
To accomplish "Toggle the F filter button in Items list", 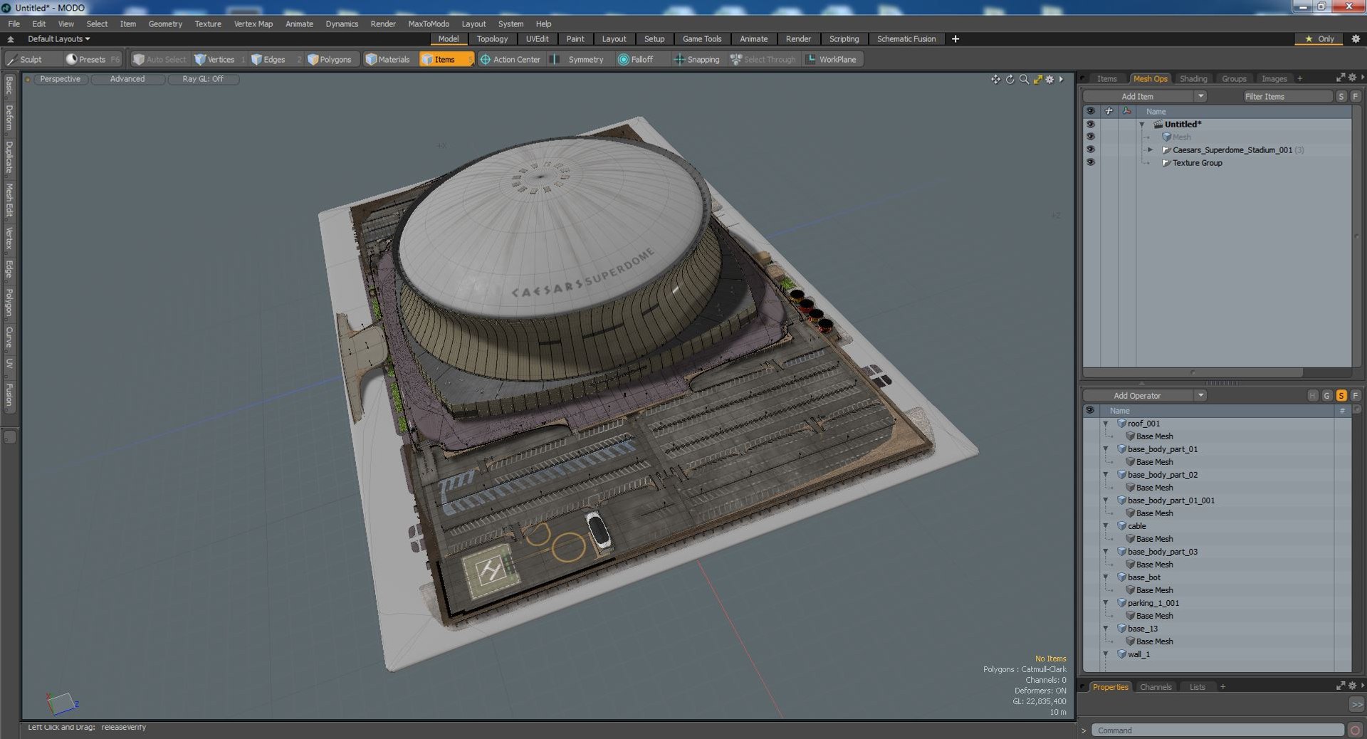I will (x=1355, y=97).
